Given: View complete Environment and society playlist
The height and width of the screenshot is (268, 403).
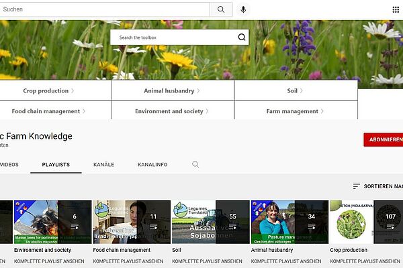Looking at the screenshot, I should 49,261.
